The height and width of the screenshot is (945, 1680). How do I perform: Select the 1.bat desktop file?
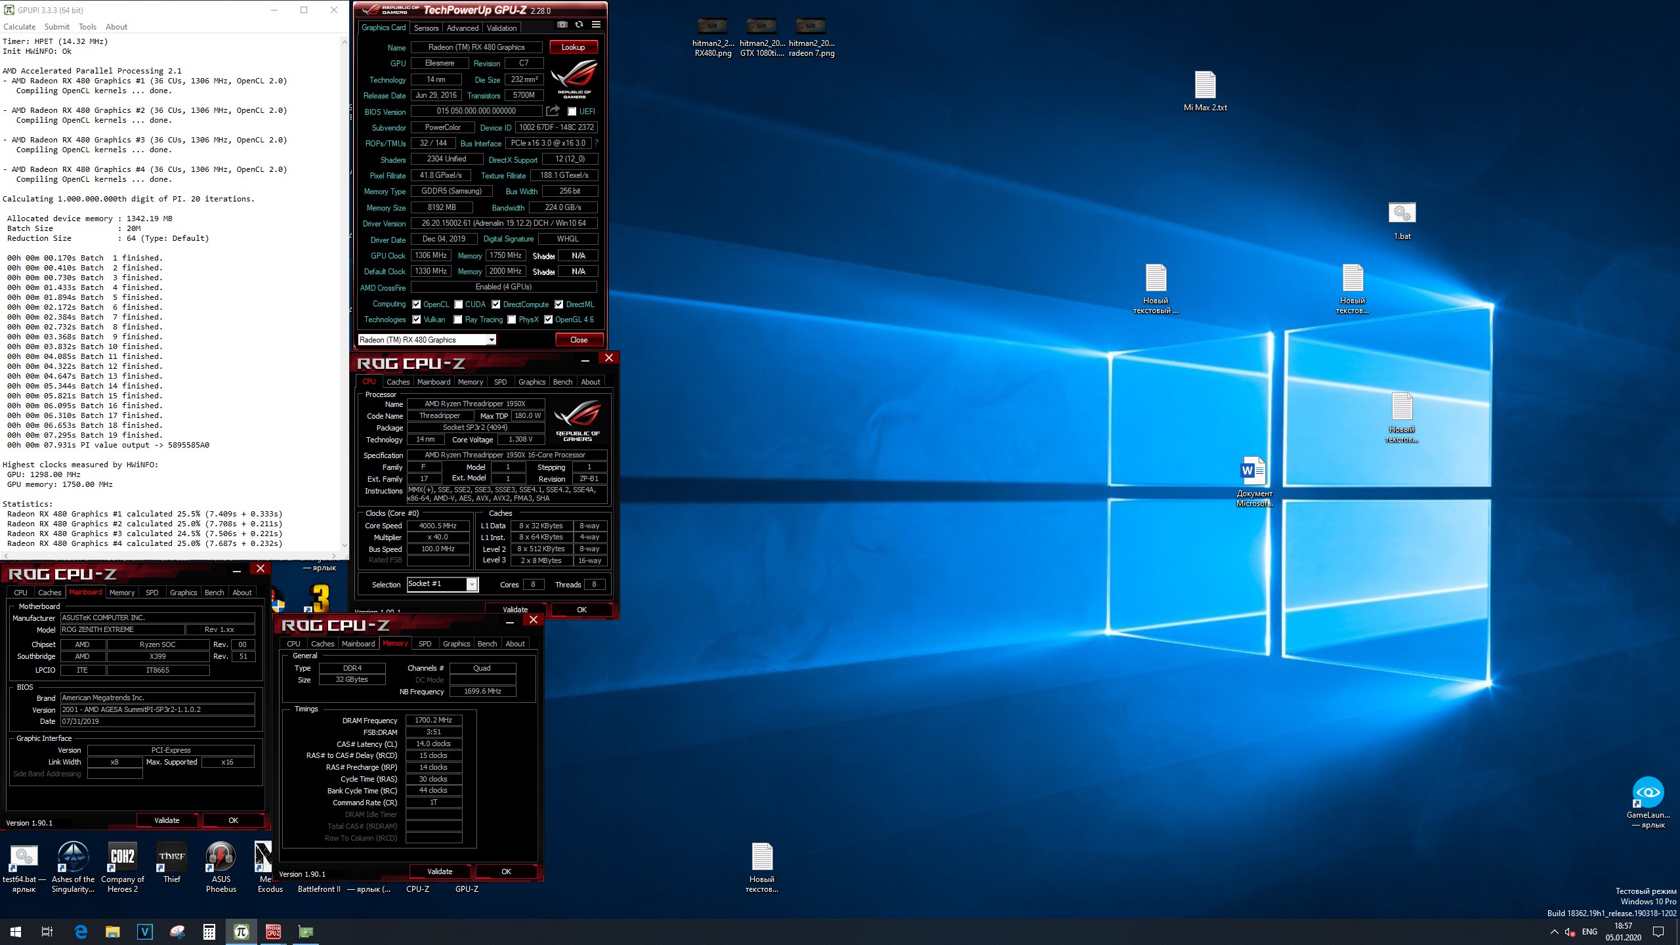click(1402, 221)
